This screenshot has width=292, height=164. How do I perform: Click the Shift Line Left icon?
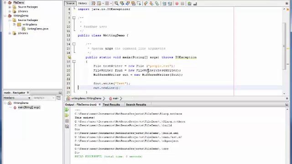[x=164, y=3]
